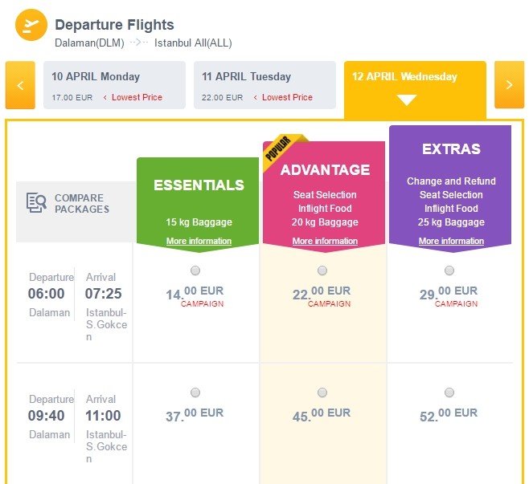
Task: Click the white down arrow under 12 April
Action: tap(407, 100)
